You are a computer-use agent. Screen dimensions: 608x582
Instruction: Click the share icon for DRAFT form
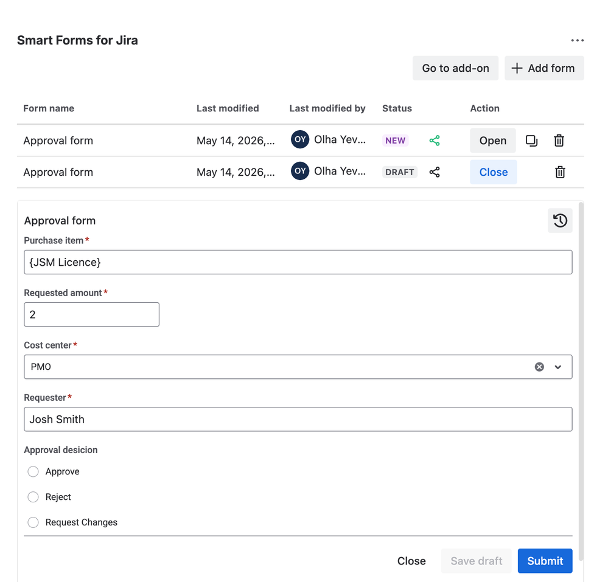(x=435, y=172)
